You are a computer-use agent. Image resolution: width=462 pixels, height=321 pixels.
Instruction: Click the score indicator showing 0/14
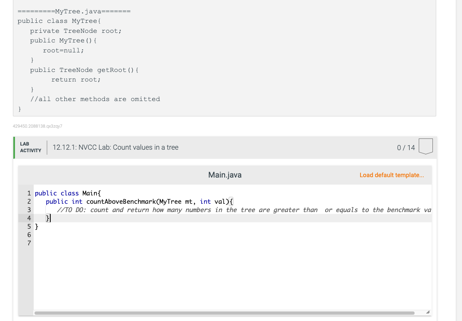pos(407,147)
